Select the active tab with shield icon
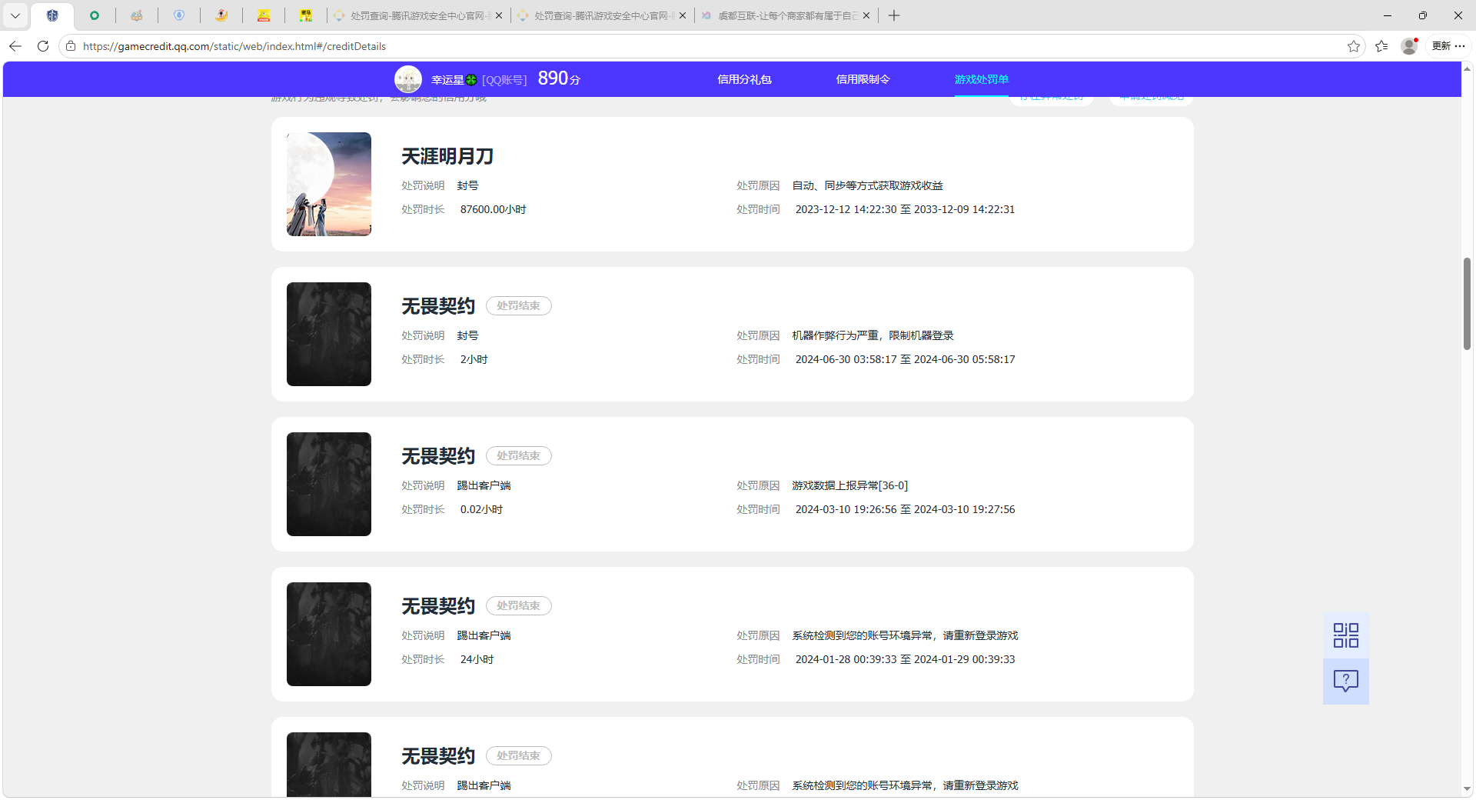The width and height of the screenshot is (1476, 800). (x=52, y=15)
